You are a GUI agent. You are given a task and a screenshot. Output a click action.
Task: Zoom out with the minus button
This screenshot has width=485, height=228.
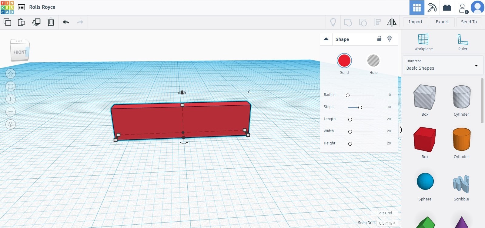[x=11, y=112]
